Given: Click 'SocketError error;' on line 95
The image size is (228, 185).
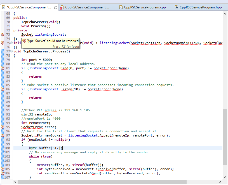Looking at the screenshot, I should (39, 127).
